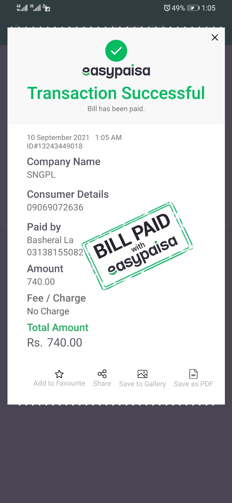Image resolution: width=232 pixels, height=503 pixels.
Task: Tap the PDF file icon
Action: [194, 374]
